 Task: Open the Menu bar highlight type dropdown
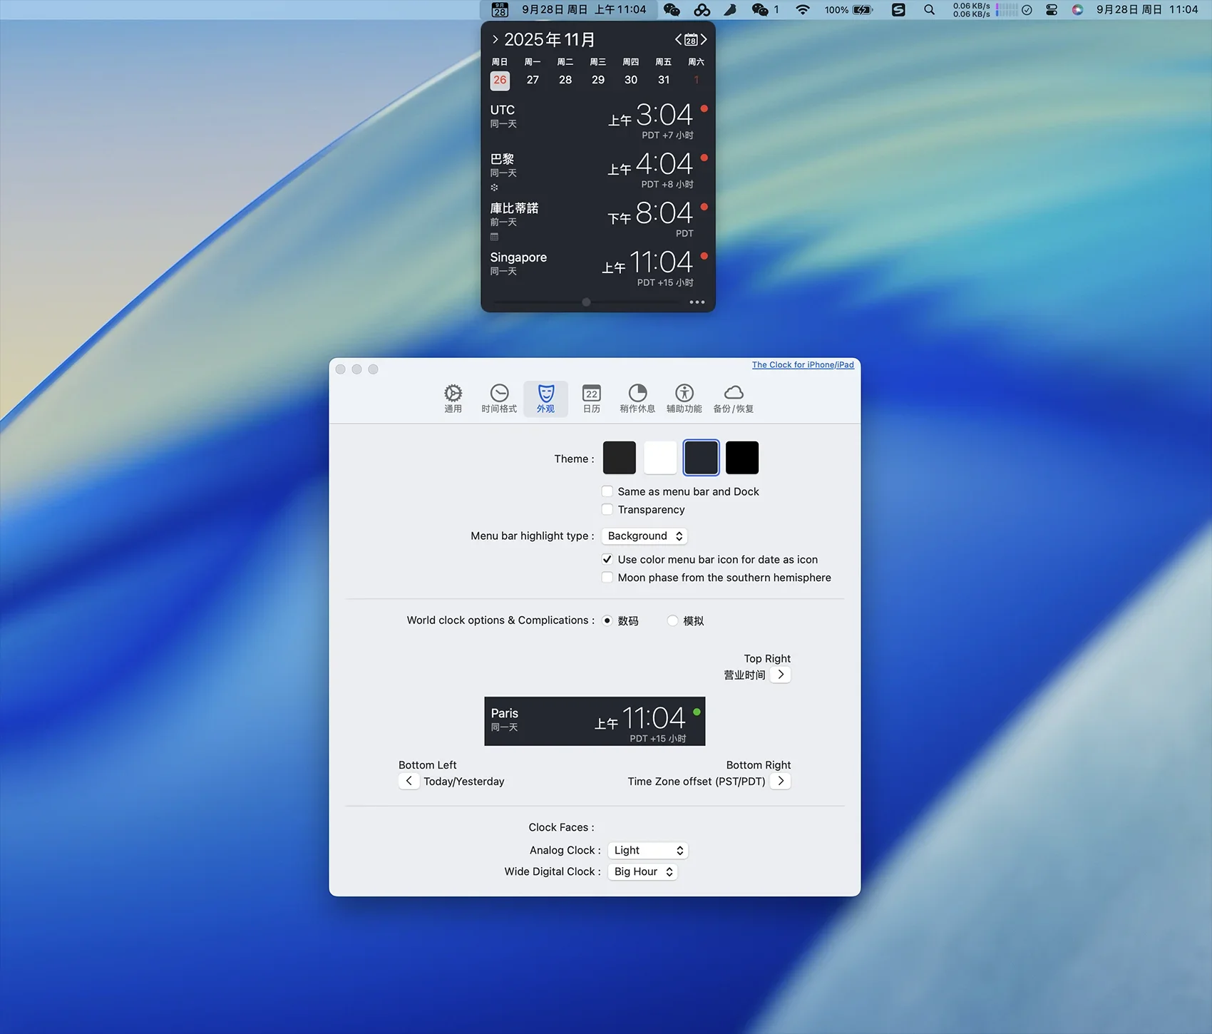[644, 536]
